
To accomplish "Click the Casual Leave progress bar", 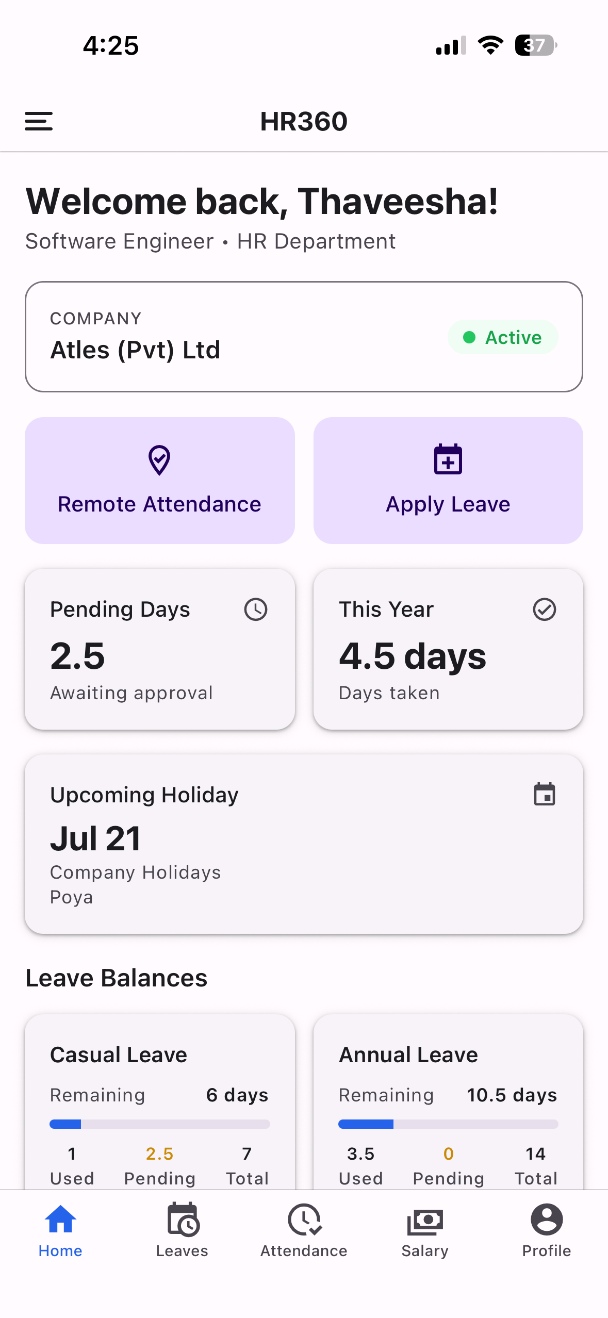I will [x=160, y=1124].
